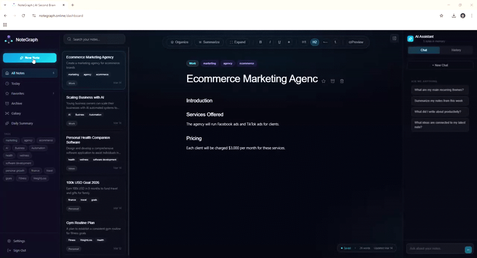Click the archive icon beside the note title
Viewport: 477px width, 258px height.
click(x=333, y=81)
